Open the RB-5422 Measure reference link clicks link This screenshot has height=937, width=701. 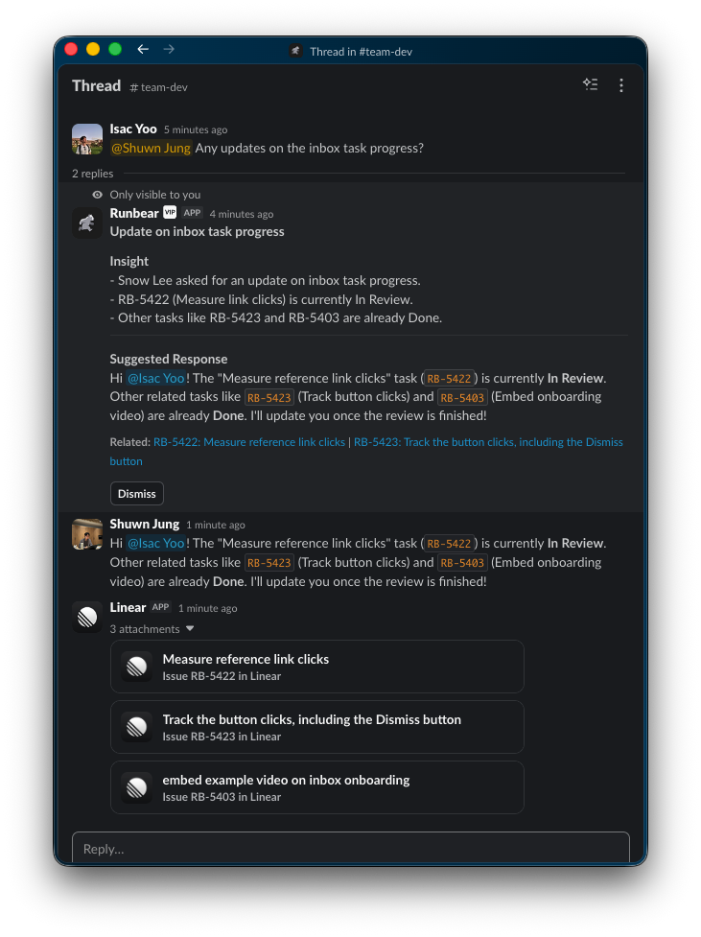click(x=249, y=442)
